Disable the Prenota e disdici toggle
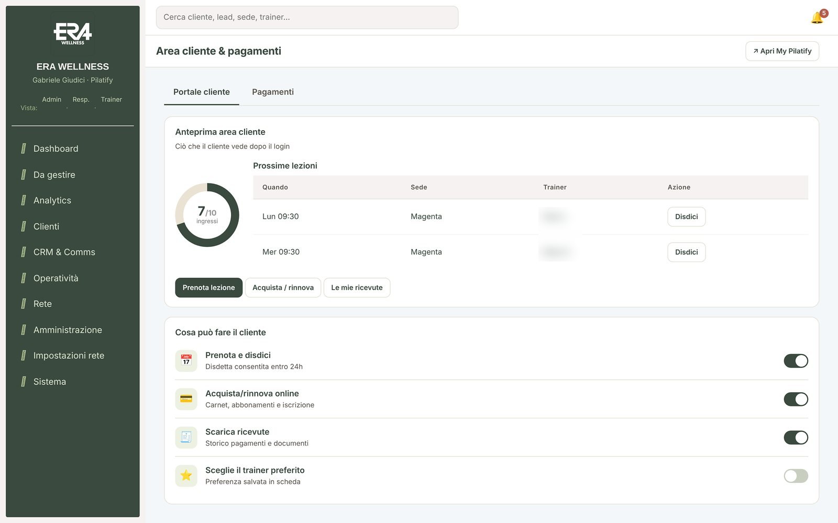The height and width of the screenshot is (523, 838). click(x=796, y=361)
